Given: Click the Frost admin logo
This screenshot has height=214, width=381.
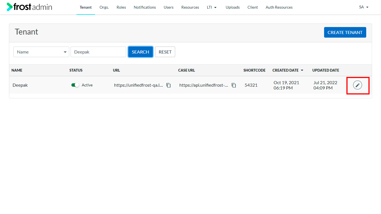Looking at the screenshot, I should 29,7.
